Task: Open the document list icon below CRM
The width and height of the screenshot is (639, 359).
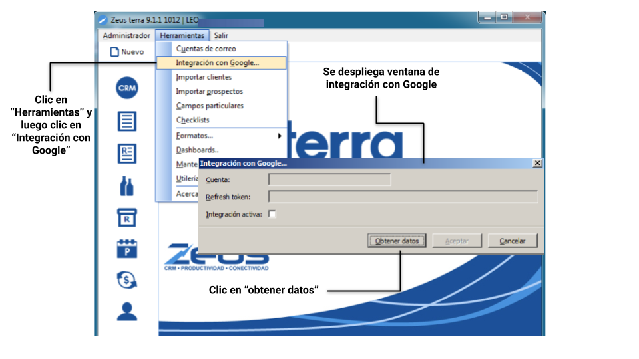Action: point(127,121)
